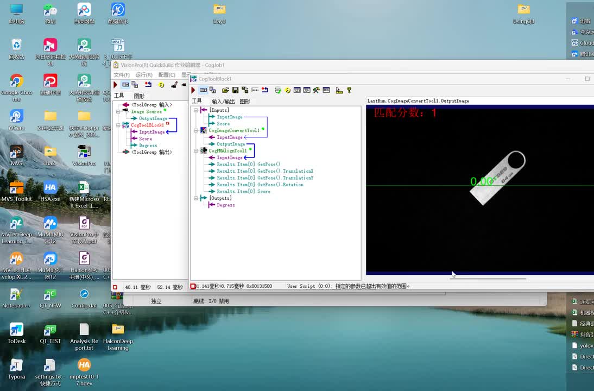
Task: Click the open folder icon in CogToolBlock1 toolbar
Action: [x=226, y=90]
